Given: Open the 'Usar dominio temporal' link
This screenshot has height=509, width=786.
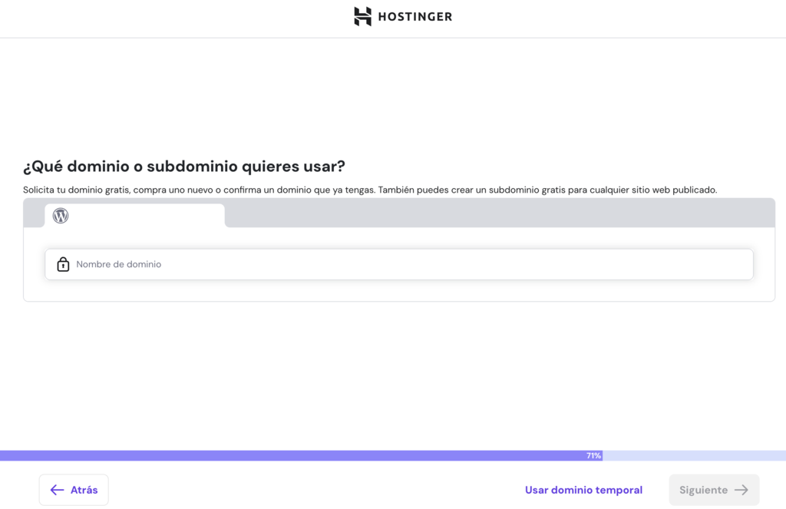Looking at the screenshot, I should 583,490.
